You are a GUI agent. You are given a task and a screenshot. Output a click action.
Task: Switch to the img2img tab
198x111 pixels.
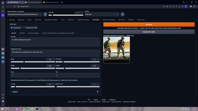tap(21, 20)
